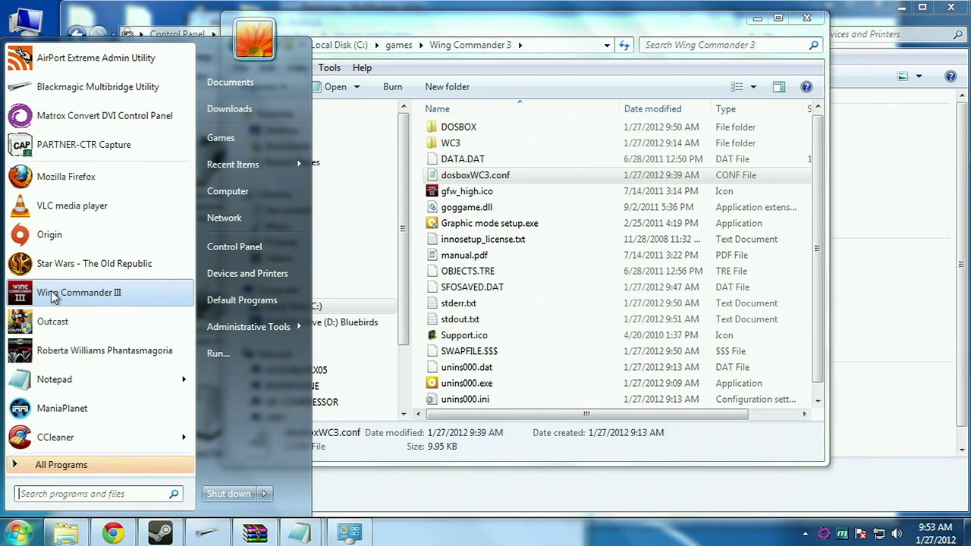971x546 pixels.
Task: Open the Outcast game shortcut
Action: click(100, 322)
